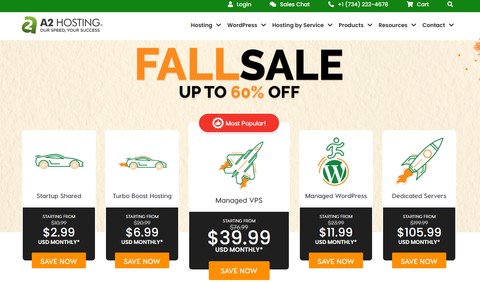Screen dimensions: 480x282
Task: Open the Hosting by Service dropdown
Action: (x=302, y=25)
